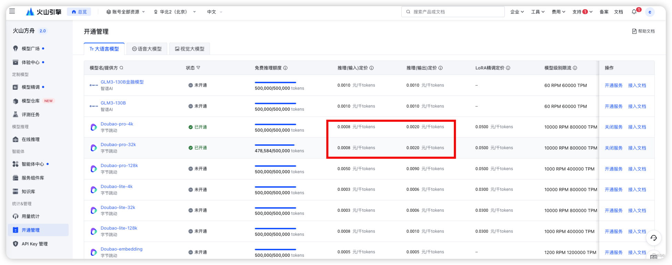The image size is (672, 265).
Task: Open the notification bell icon
Action: pos(634,12)
